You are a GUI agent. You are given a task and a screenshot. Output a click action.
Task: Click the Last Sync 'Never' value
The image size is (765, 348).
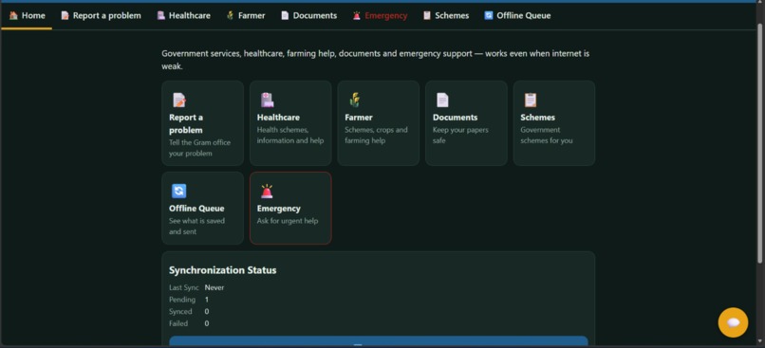pyautogui.click(x=215, y=287)
